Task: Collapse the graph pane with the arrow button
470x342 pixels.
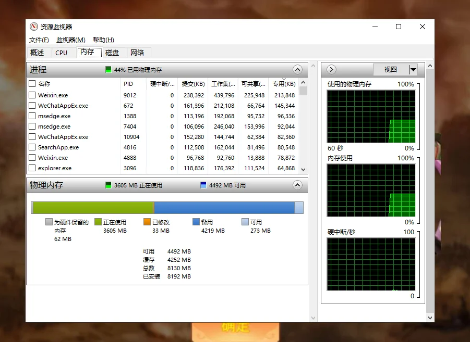Action: 331,70
